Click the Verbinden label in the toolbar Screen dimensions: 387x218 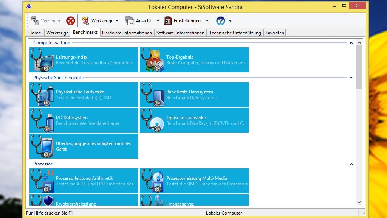click(x=51, y=21)
